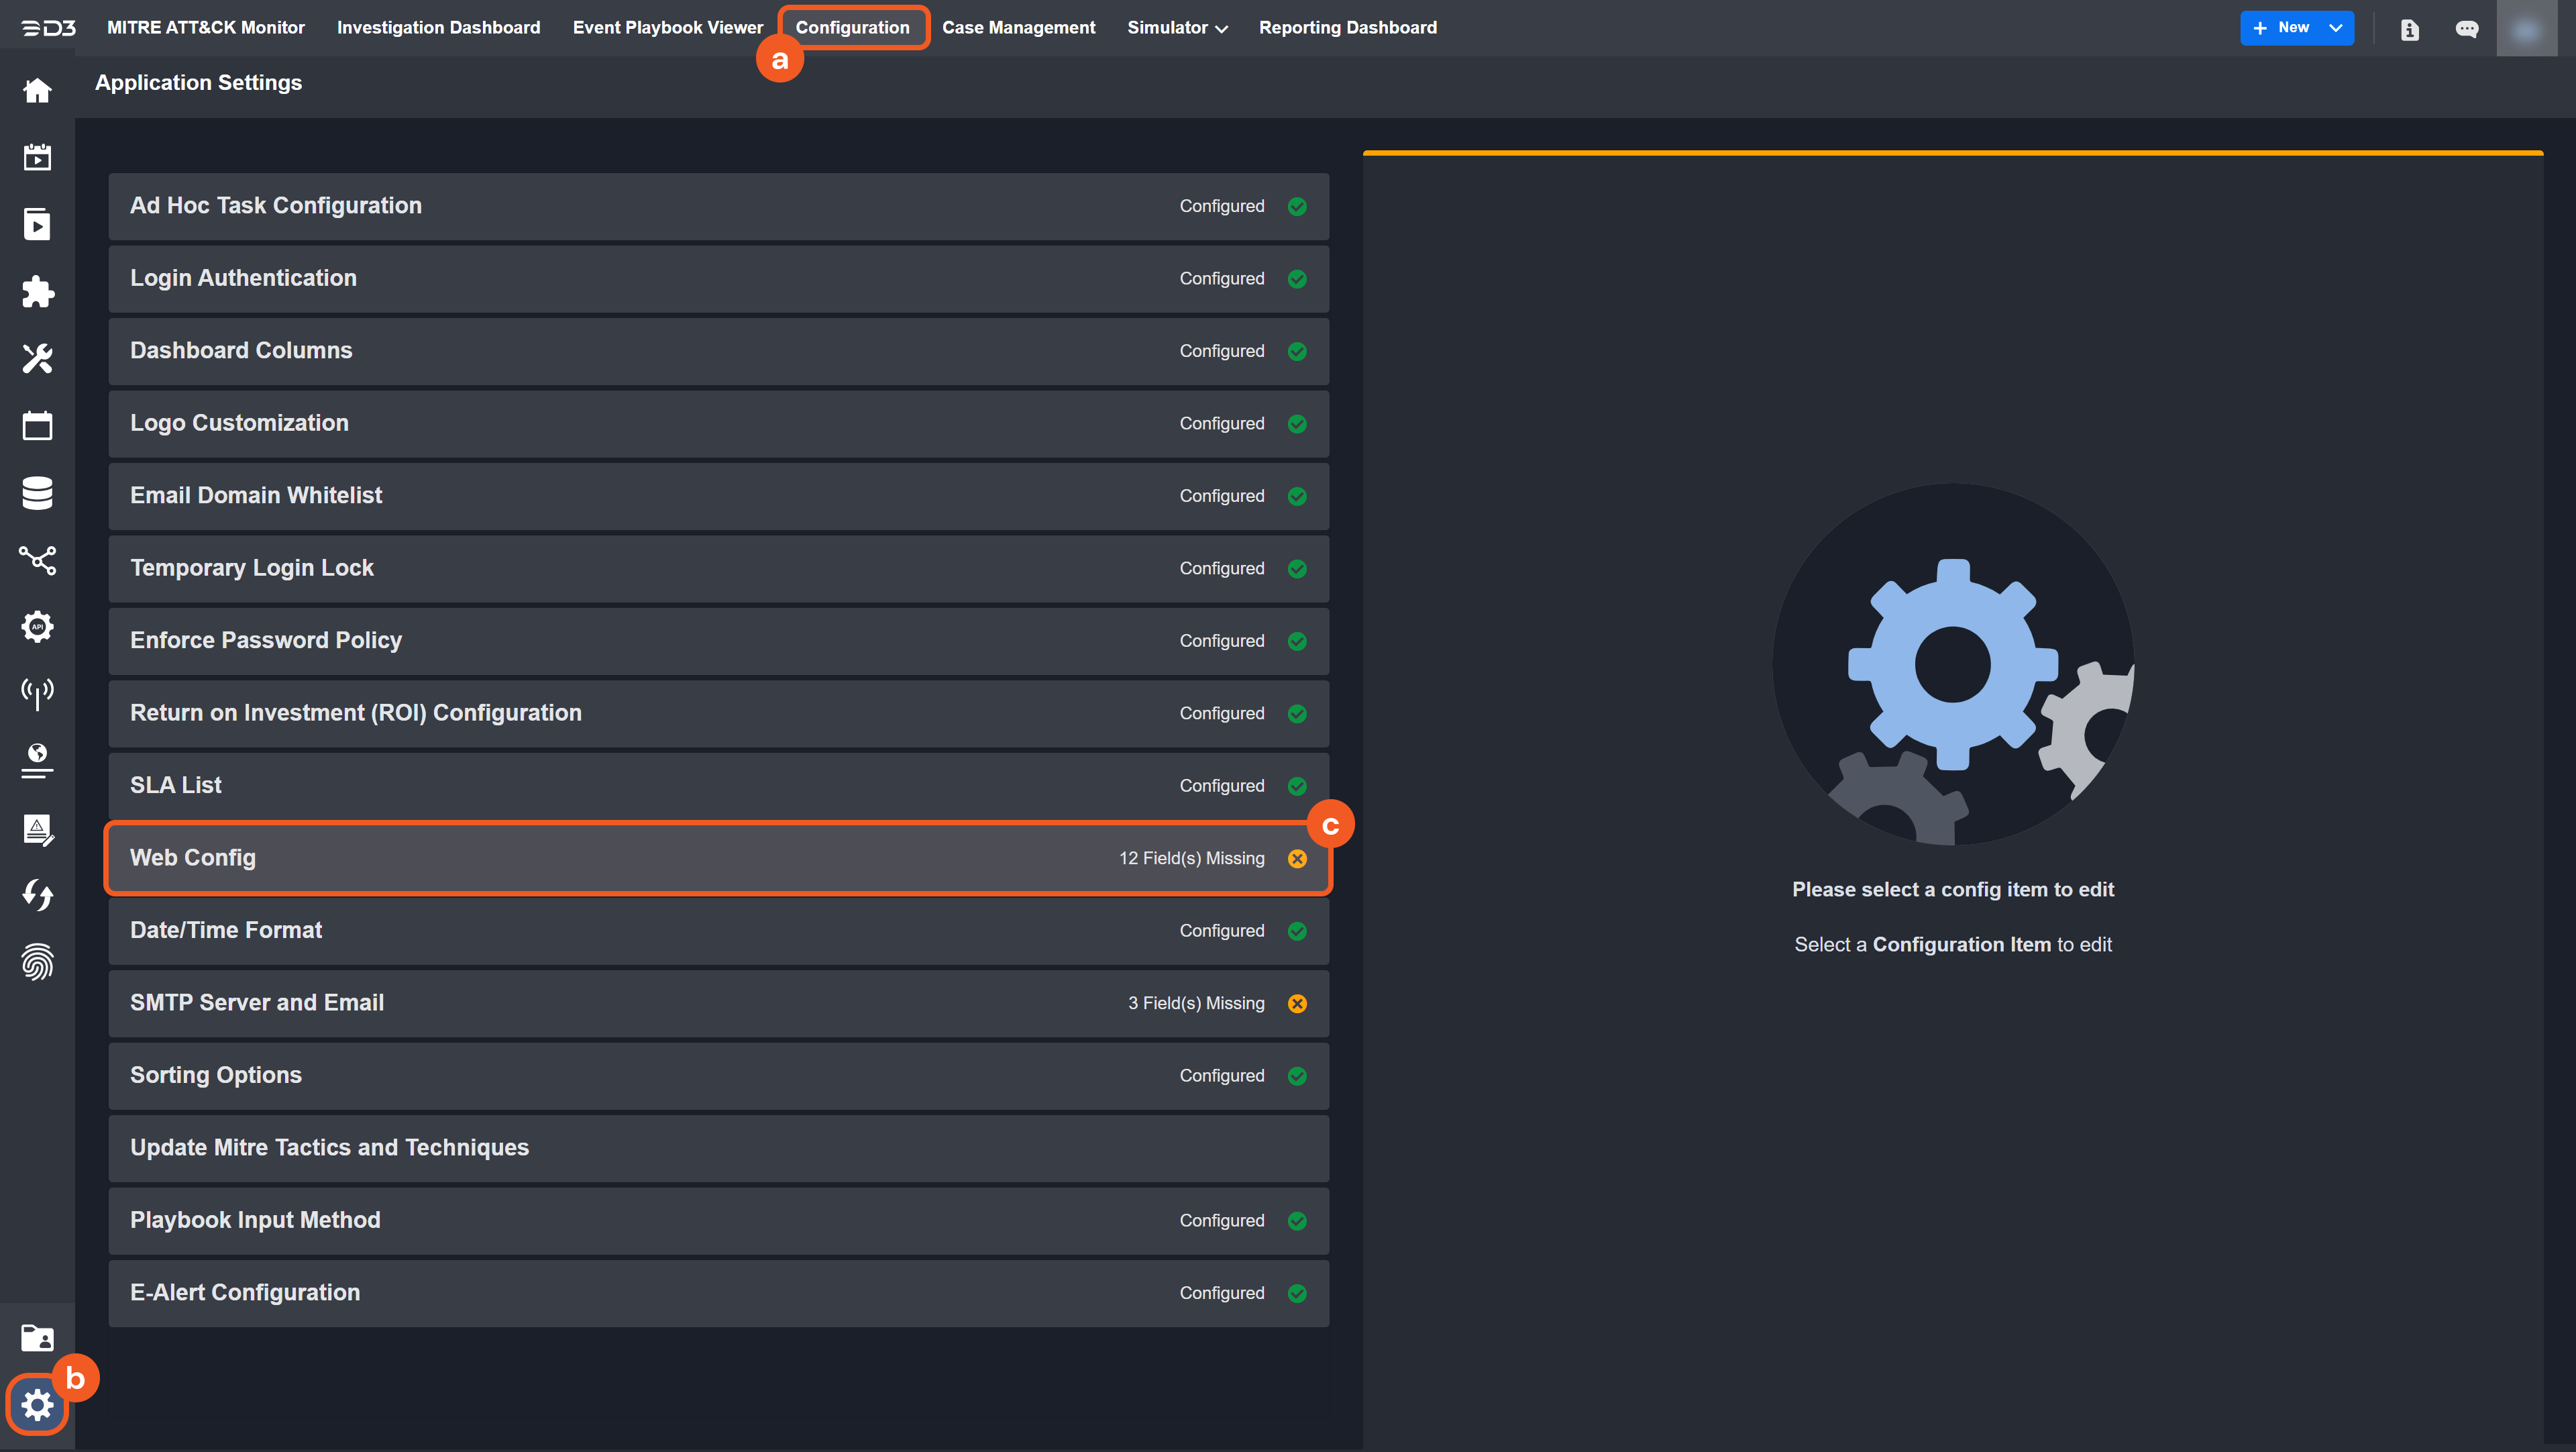The width and height of the screenshot is (2576, 1452).
Task: Click the fingerprint icon in sidebar
Action: tap(37, 962)
